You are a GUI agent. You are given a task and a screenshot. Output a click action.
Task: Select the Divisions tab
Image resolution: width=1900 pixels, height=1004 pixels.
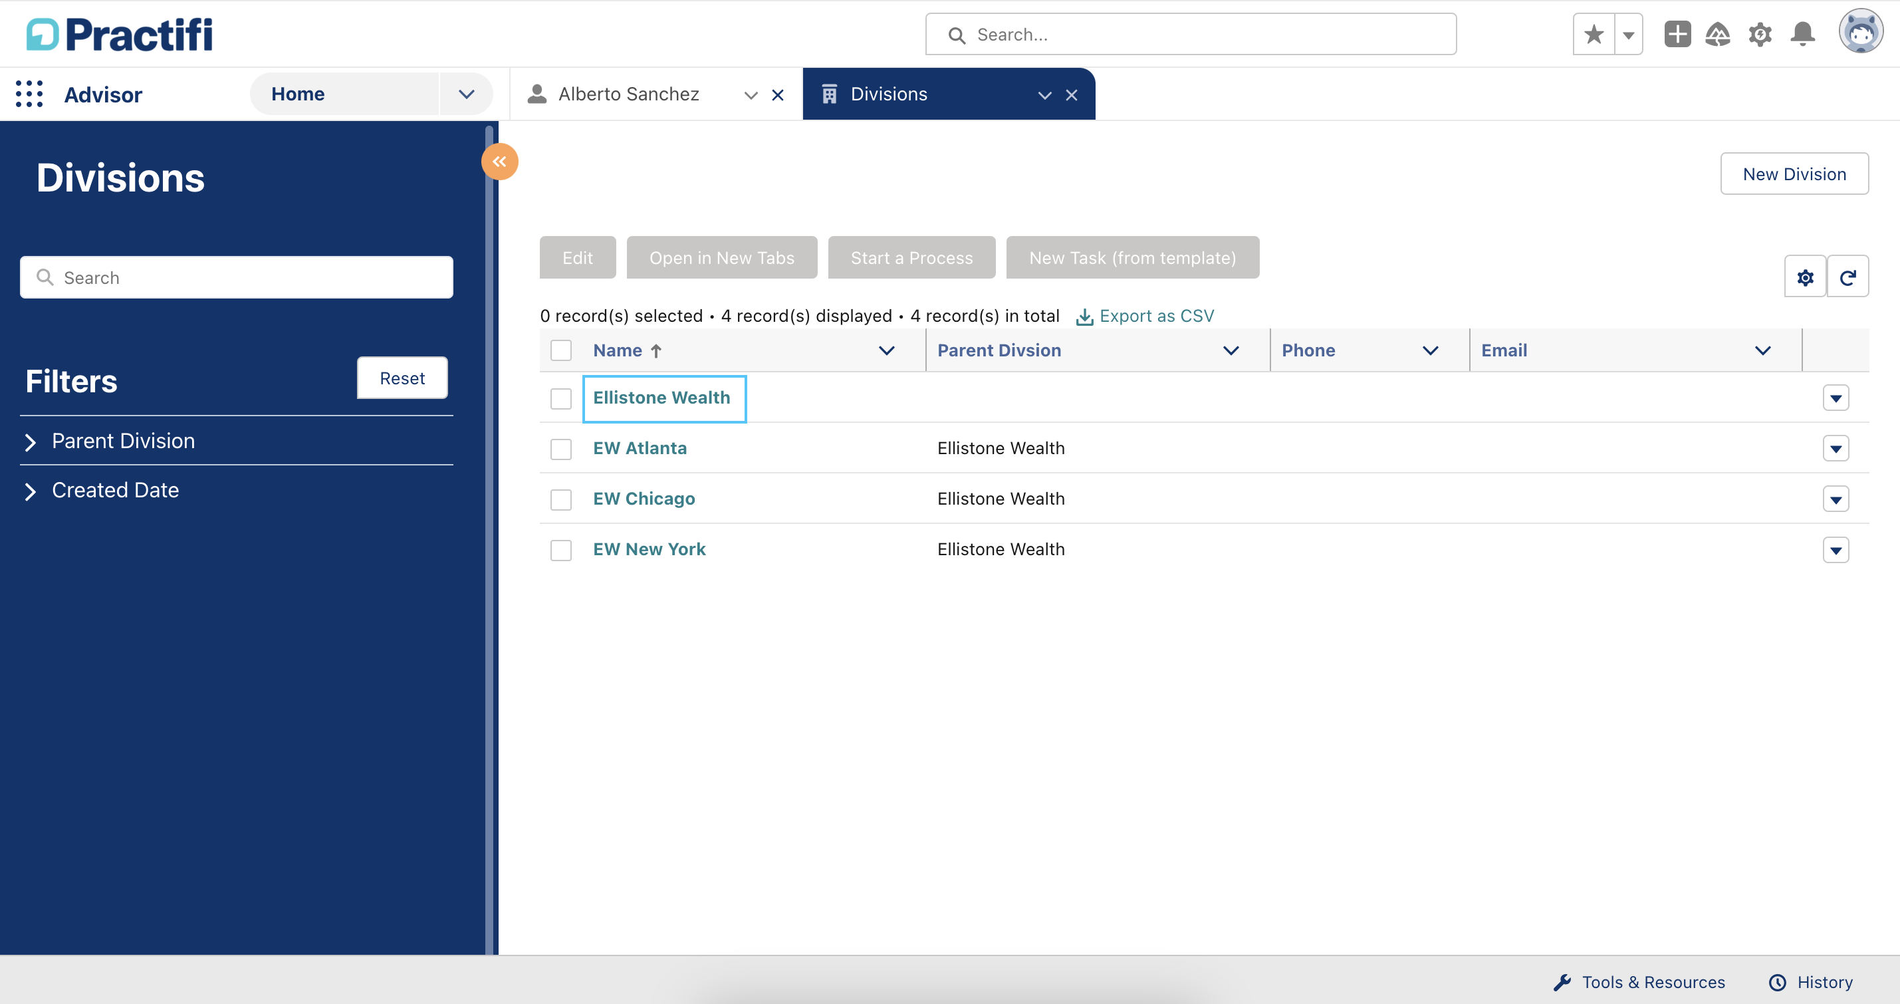pyautogui.click(x=889, y=94)
